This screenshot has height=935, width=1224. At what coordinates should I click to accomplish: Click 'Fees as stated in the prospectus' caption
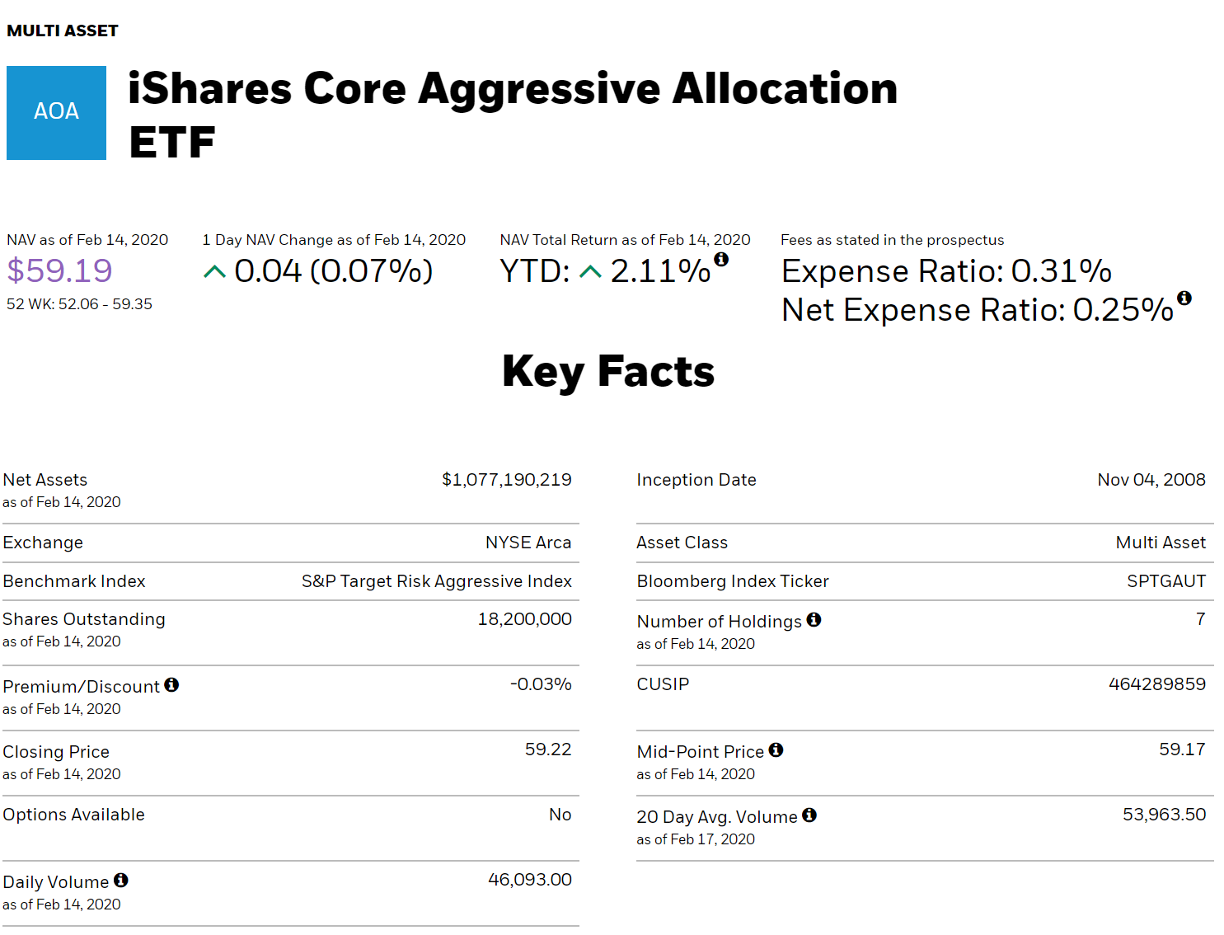pos(893,240)
